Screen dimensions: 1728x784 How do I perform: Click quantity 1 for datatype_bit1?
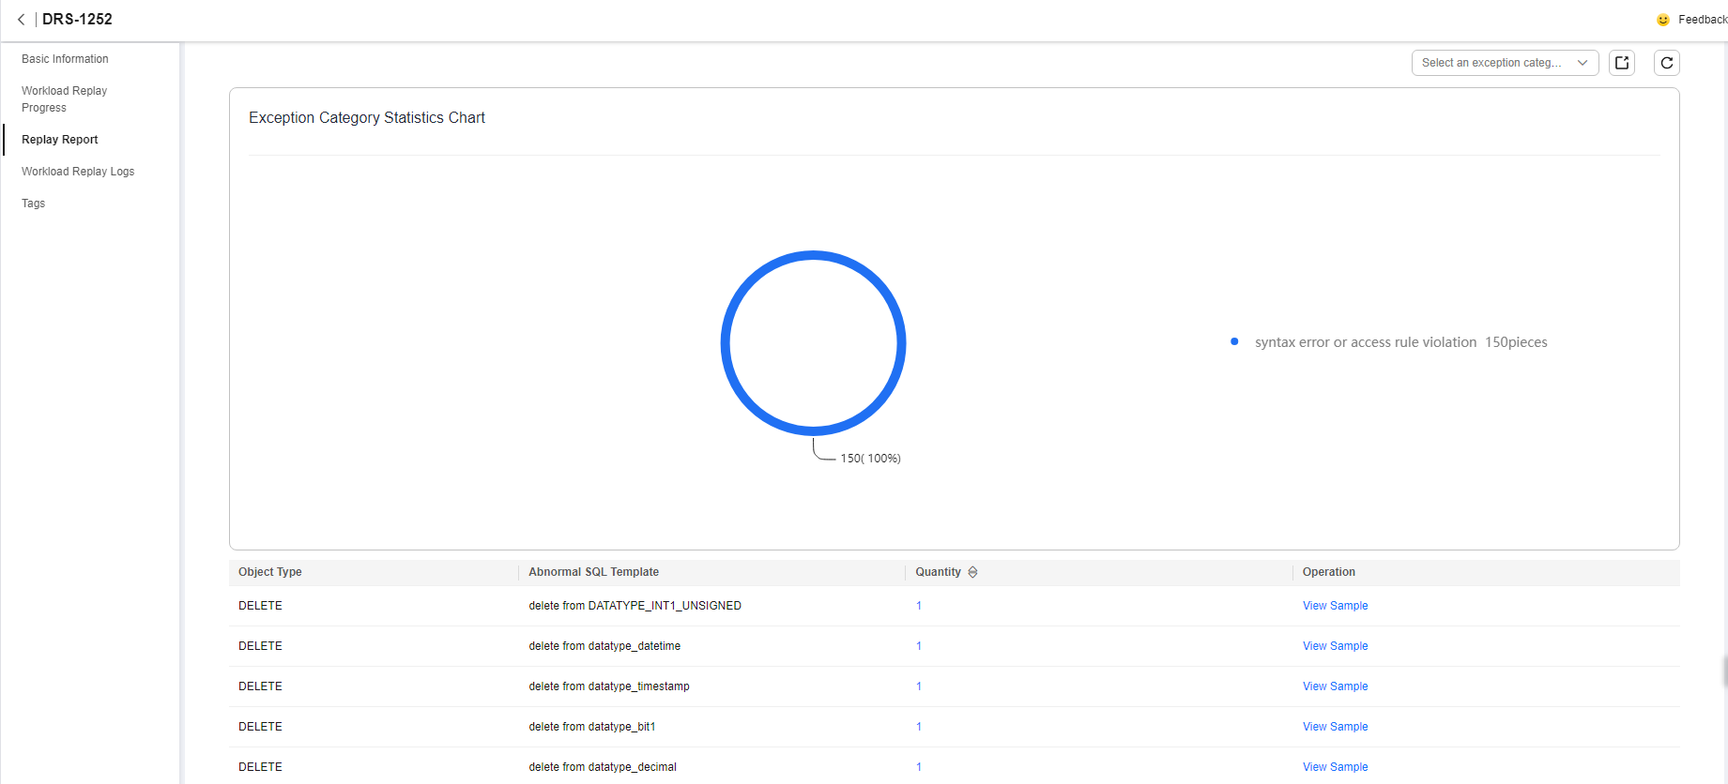919,727
